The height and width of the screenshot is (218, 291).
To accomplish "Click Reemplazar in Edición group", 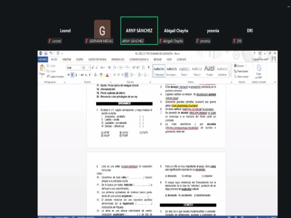I will click(241, 71).
